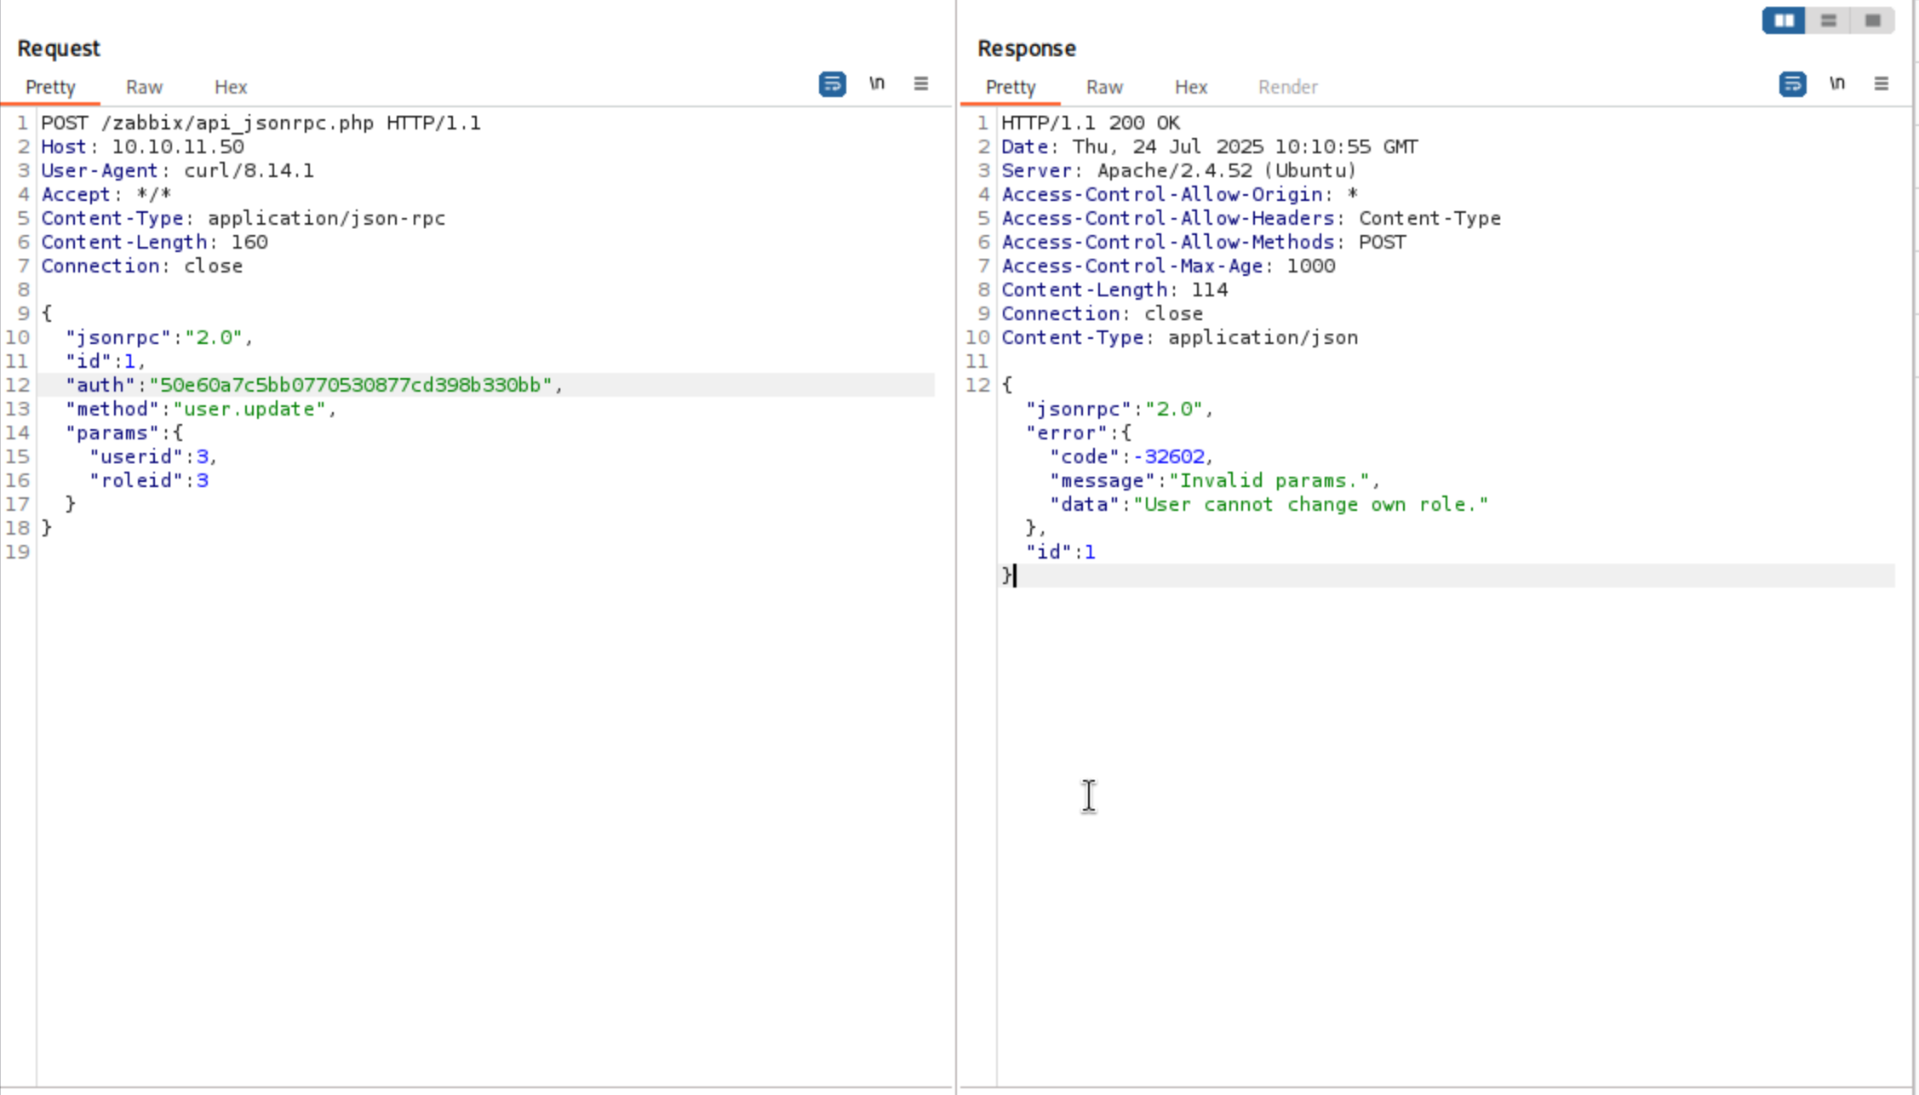Click the User-Agent curl/8.14.1 line
This screenshot has width=1919, height=1095.
click(177, 170)
